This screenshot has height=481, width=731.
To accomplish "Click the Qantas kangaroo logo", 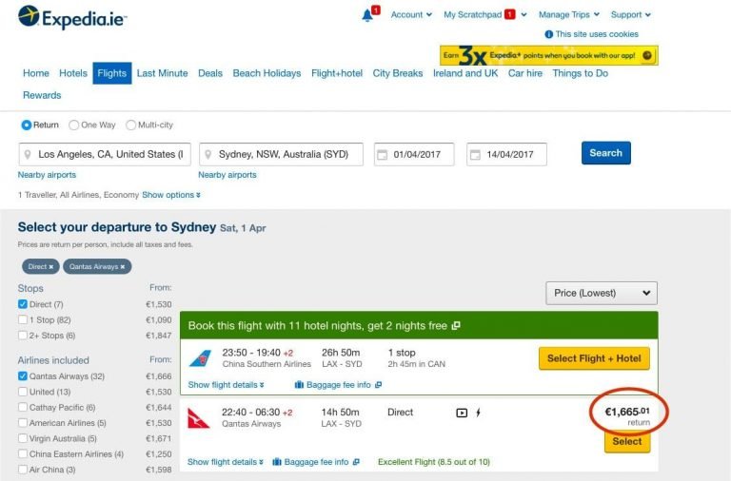I will click(199, 417).
